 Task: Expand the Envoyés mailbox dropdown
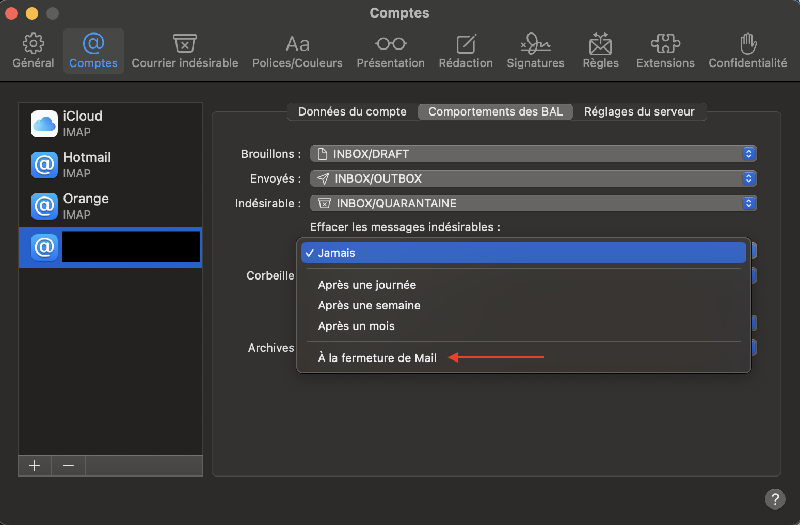[x=533, y=178]
